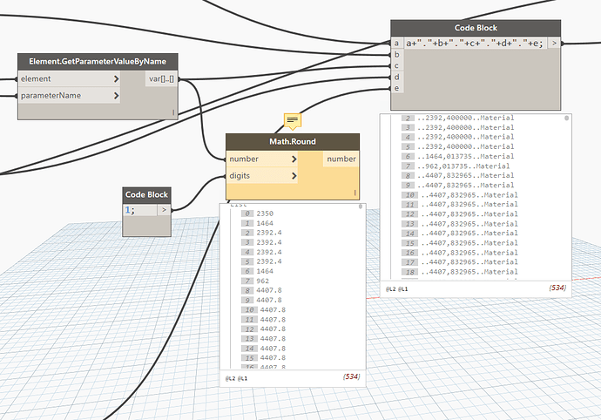Screen dimensions: 601x420
Task: Open the parameterName input port chevron
Action: tap(116, 96)
